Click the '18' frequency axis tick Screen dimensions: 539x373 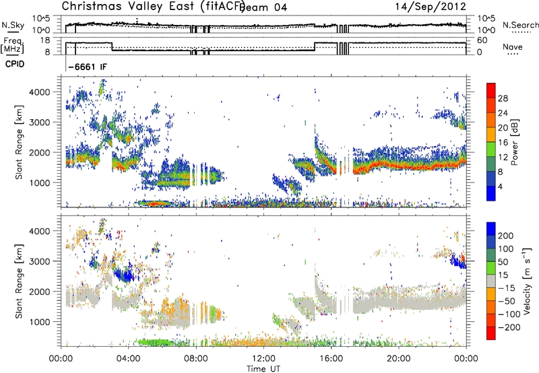(x=45, y=40)
